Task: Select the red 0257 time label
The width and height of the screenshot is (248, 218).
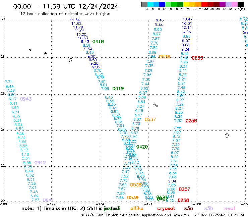Action: pyautogui.click(x=184, y=189)
